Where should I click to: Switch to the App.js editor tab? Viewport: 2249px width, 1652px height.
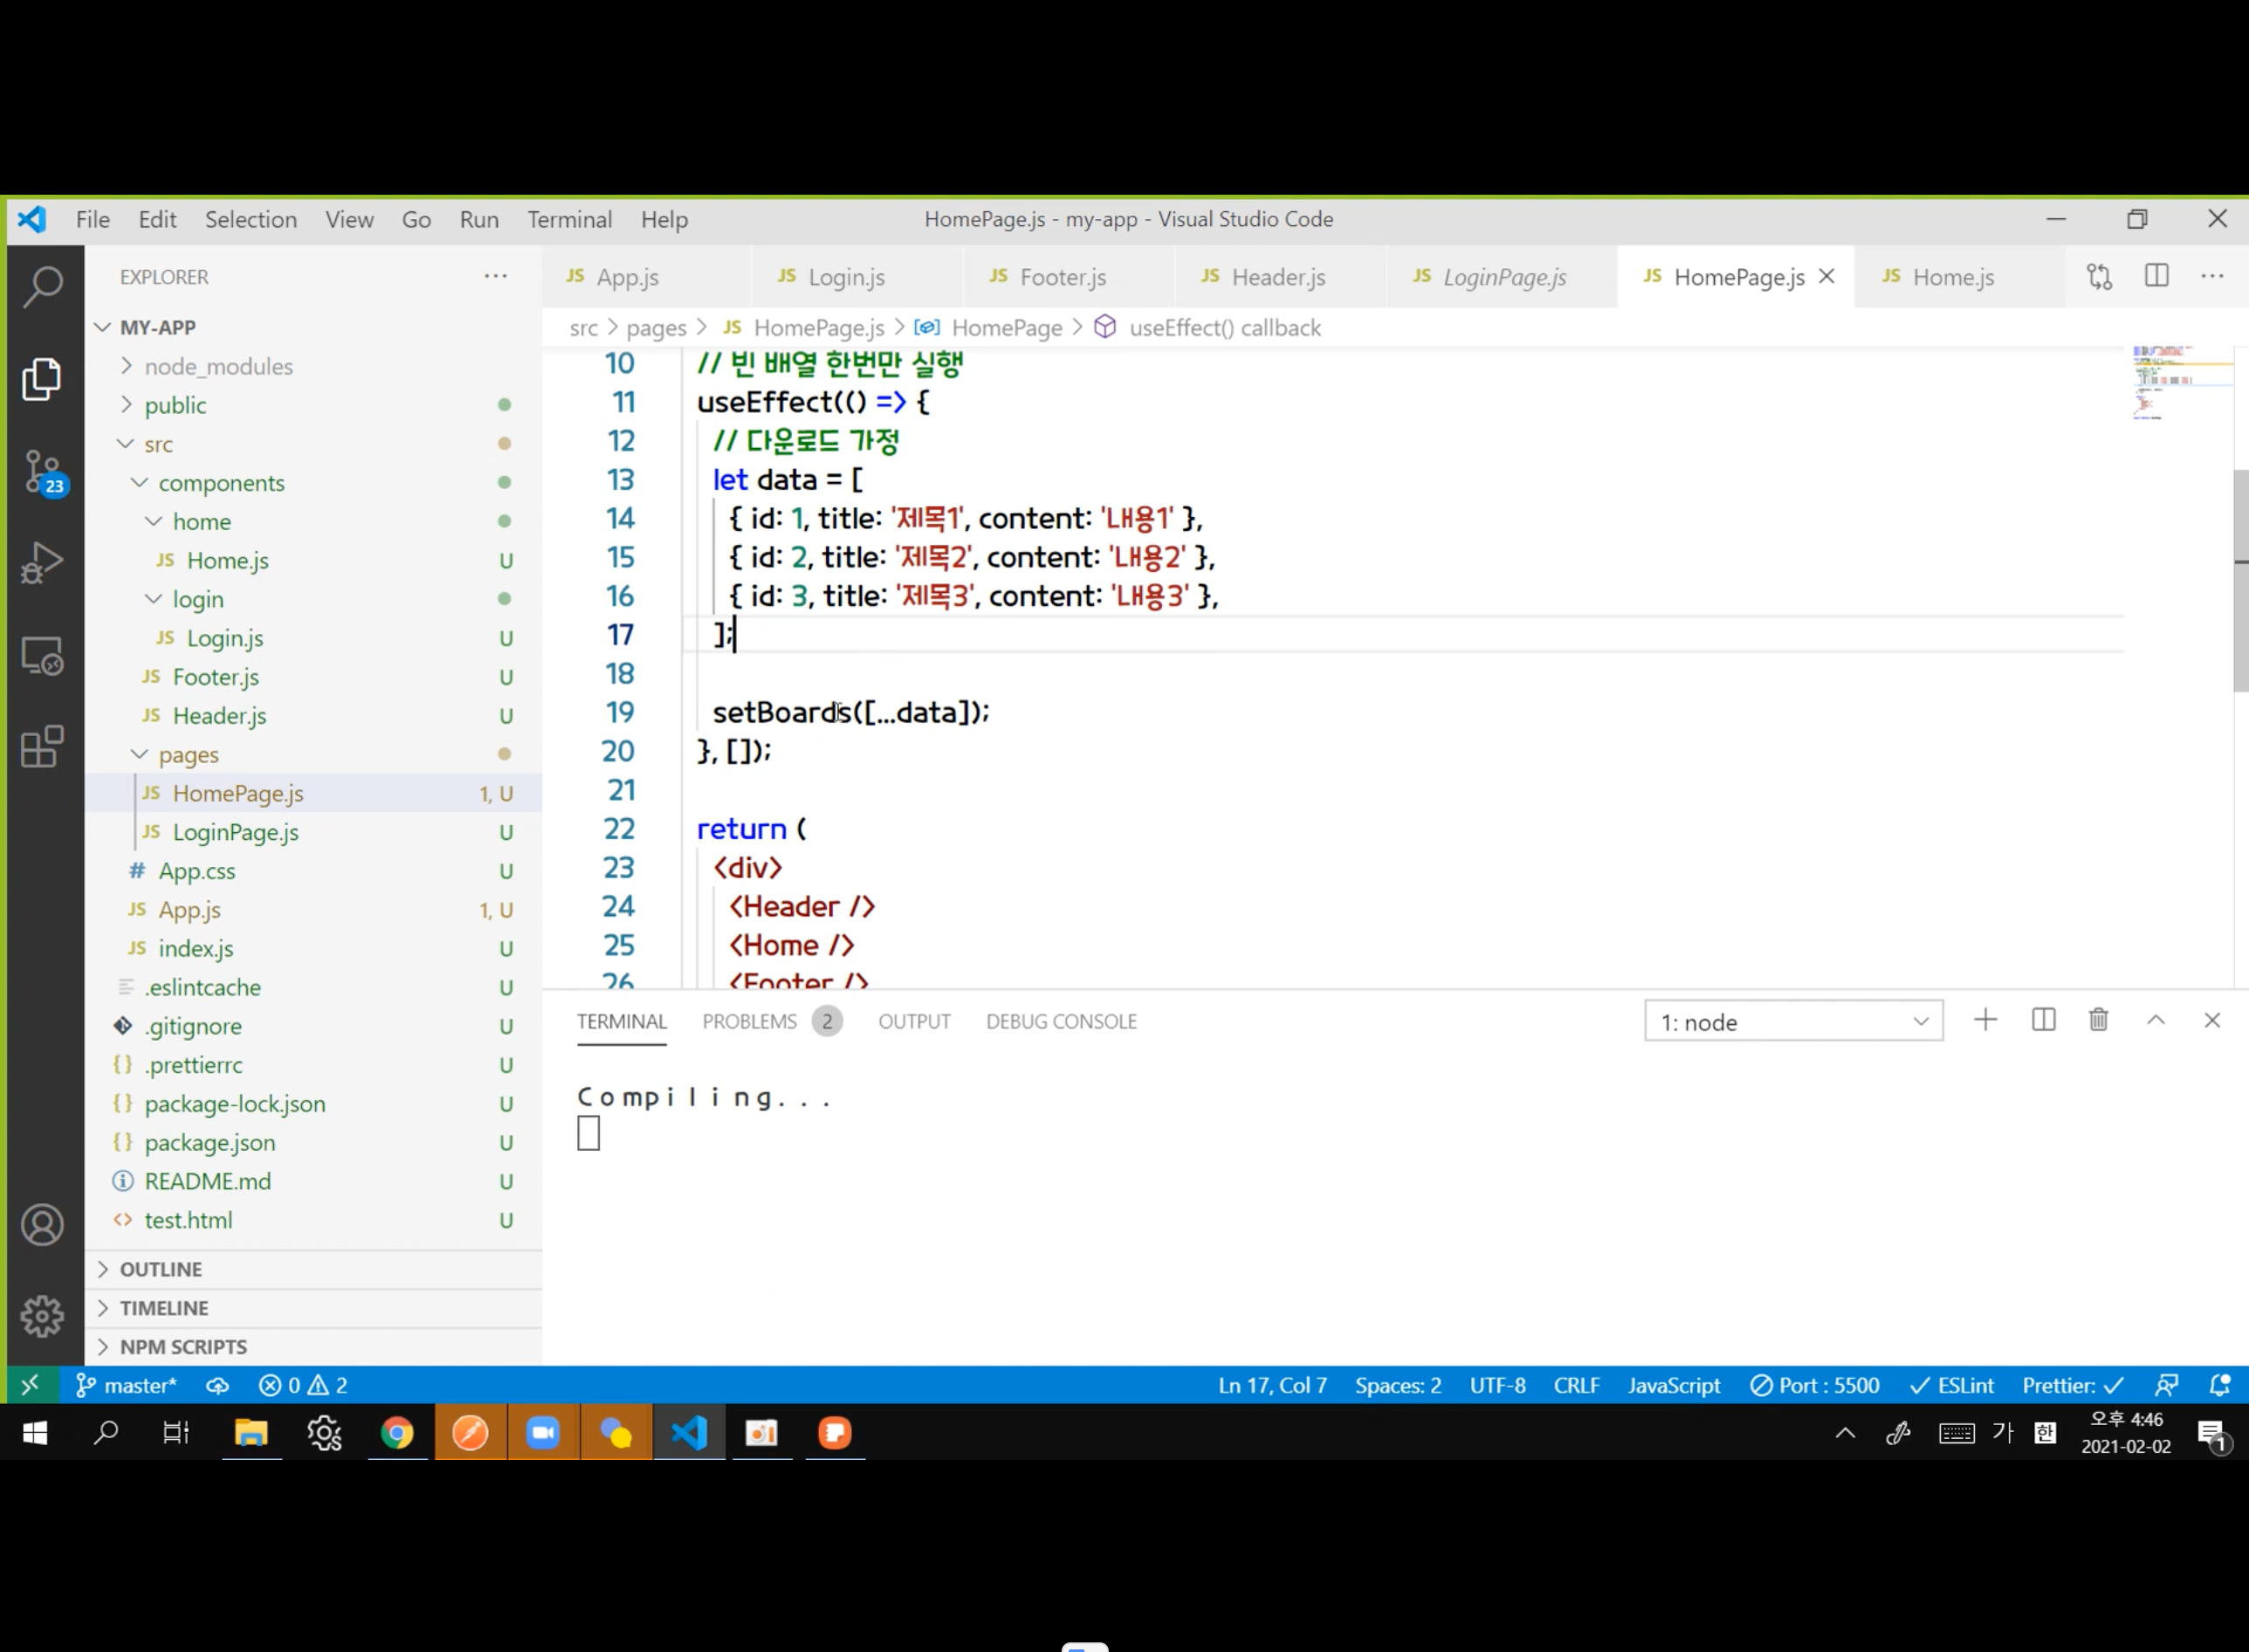pos(627,277)
